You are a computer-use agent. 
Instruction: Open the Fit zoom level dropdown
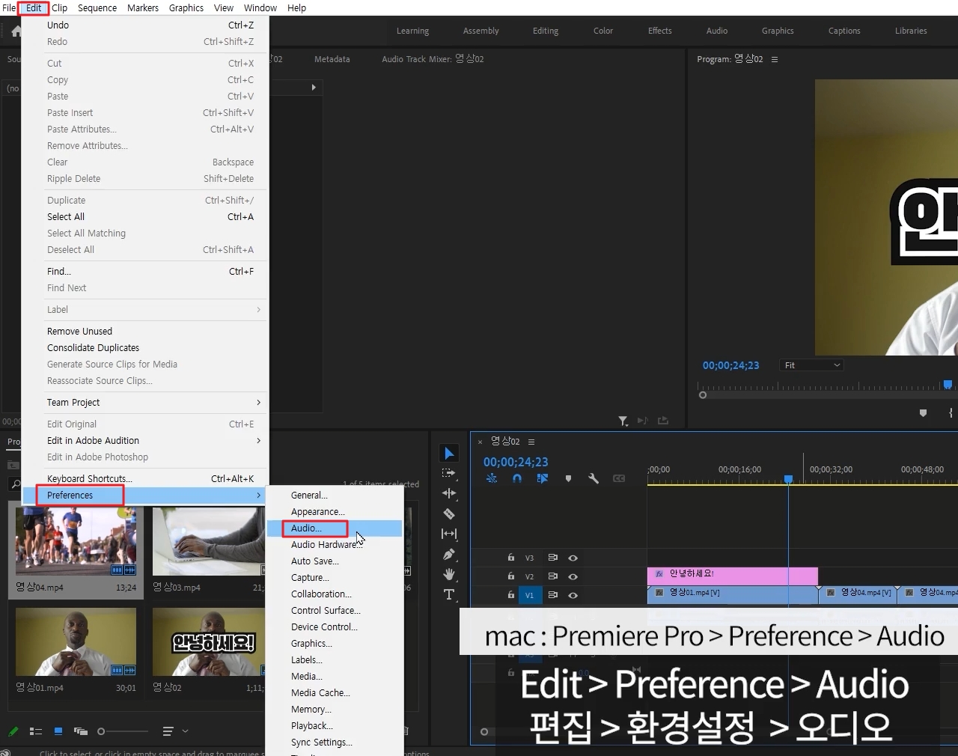pyautogui.click(x=811, y=365)
